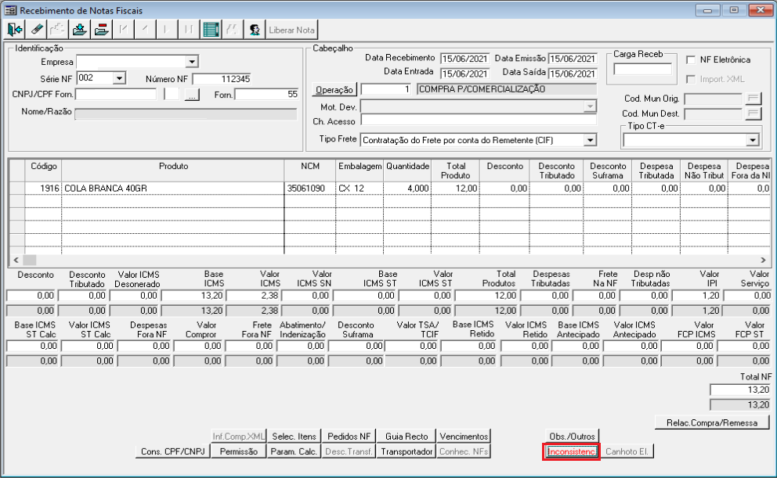Open the Mot. Dev. dropdown
This screenshot has width=777, height=478.
point(590,106)
